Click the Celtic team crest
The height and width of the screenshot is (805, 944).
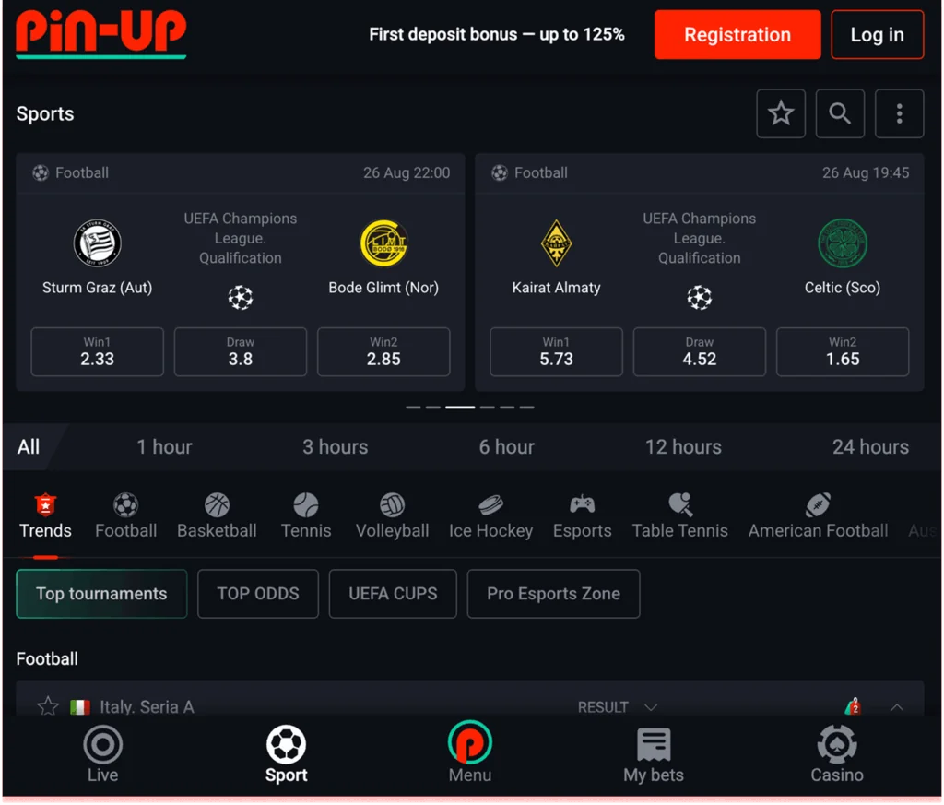(x=843, y=243)
